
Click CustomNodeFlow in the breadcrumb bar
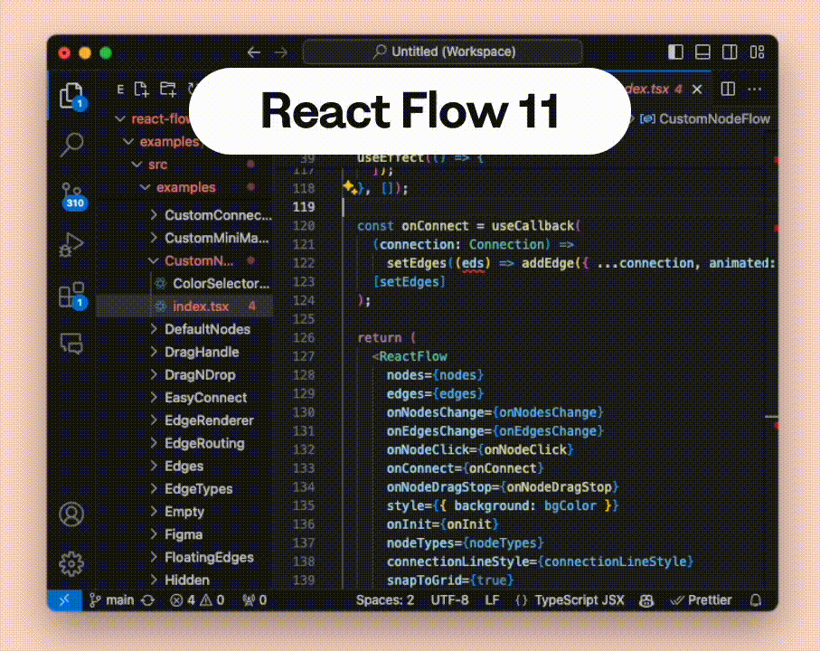(712, 118)
